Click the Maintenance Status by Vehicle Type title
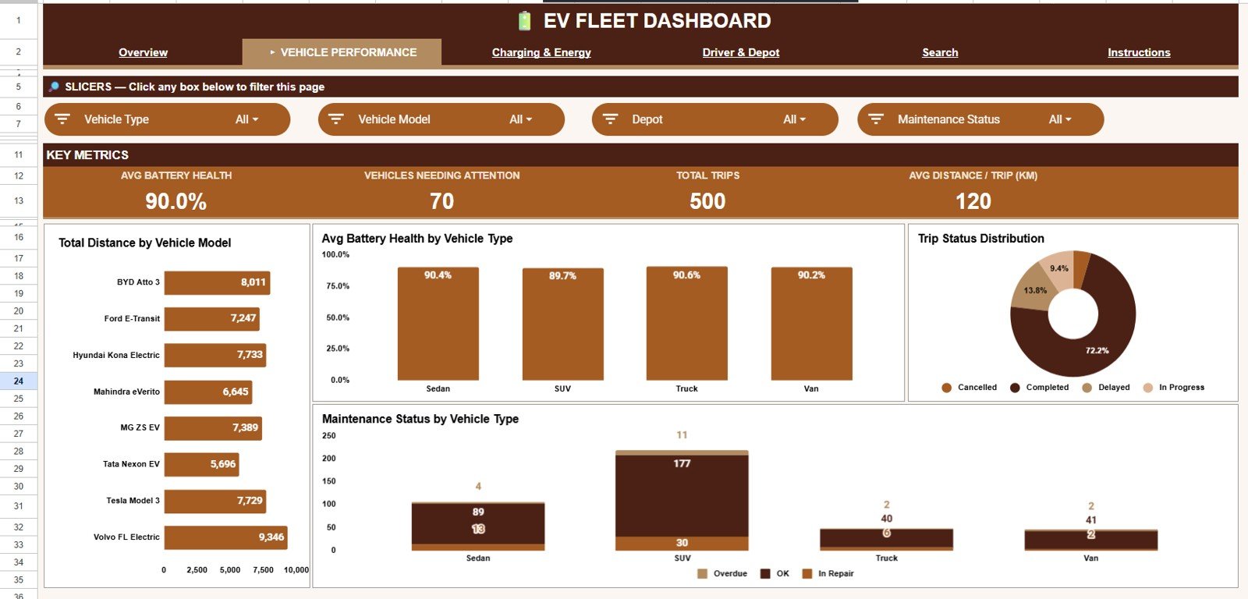 click(420, 419)
